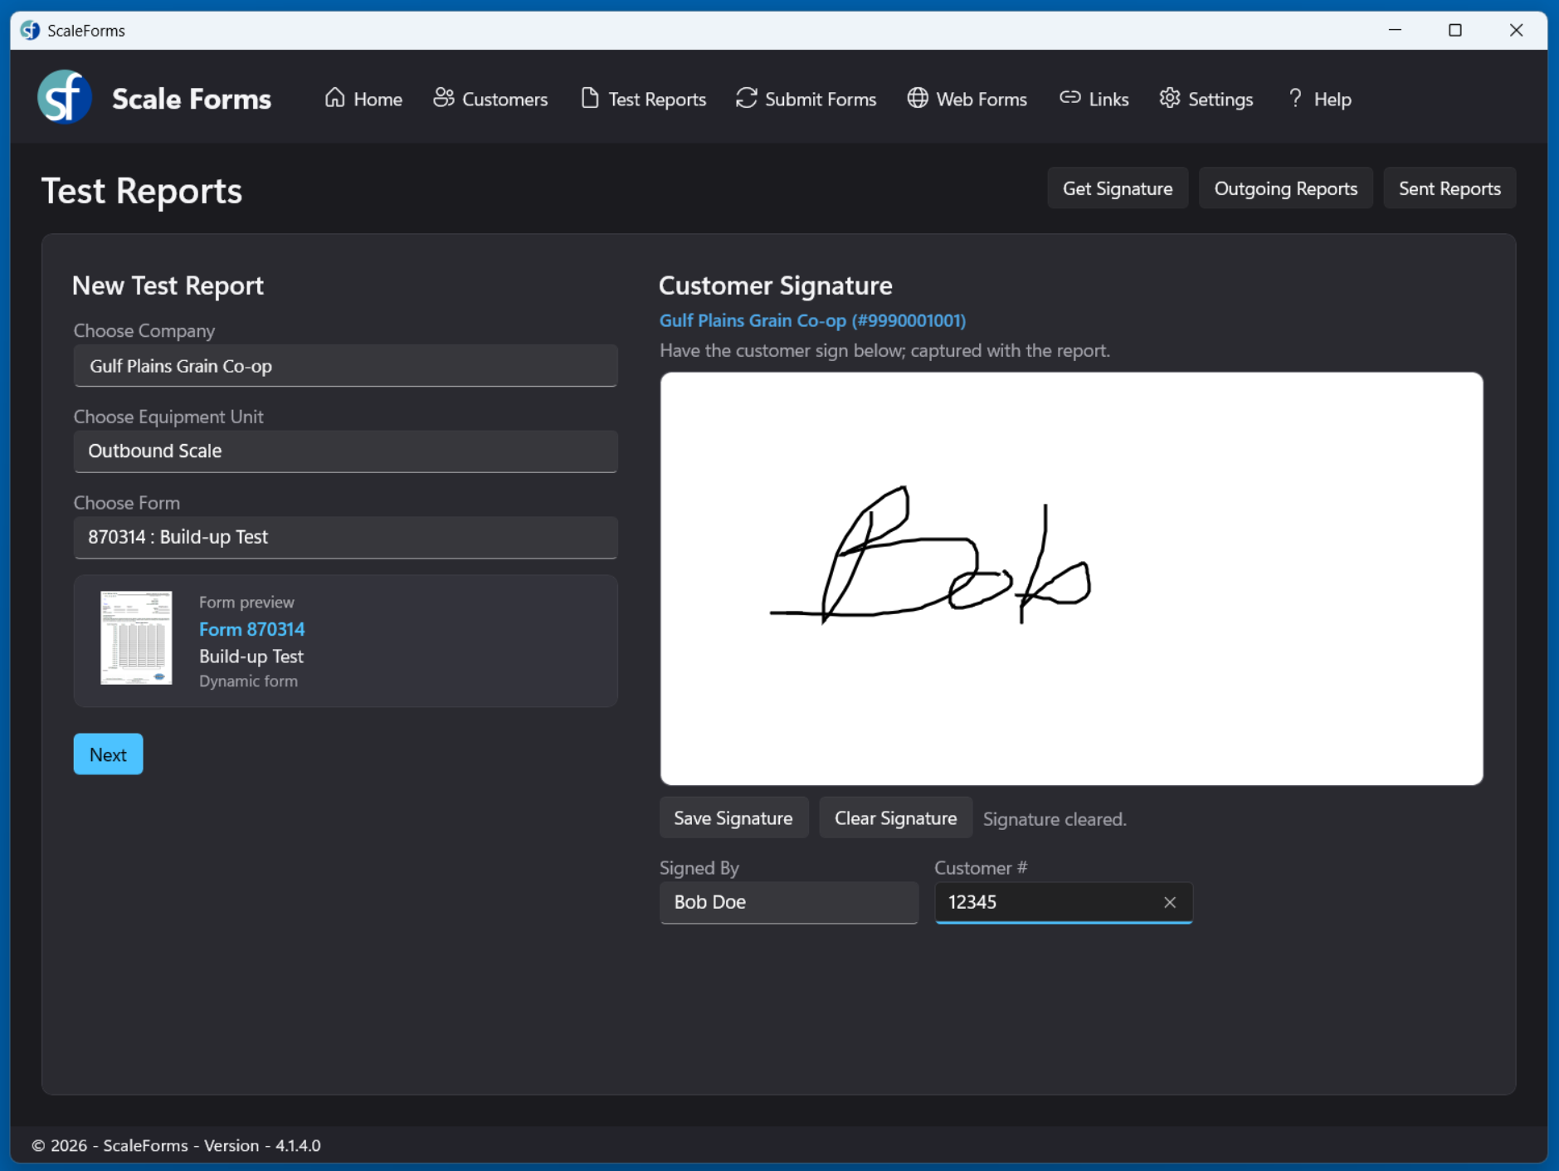Click the Gulf Plains Grain Co-op customer link

coord(812,320)
